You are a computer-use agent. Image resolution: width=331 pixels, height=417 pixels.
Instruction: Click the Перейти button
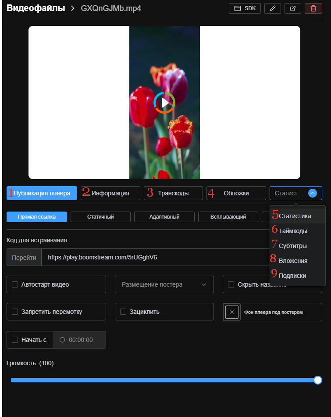point(24,257)
